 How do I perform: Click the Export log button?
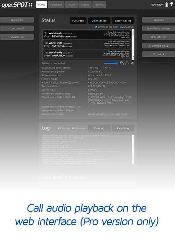(123, 128)
